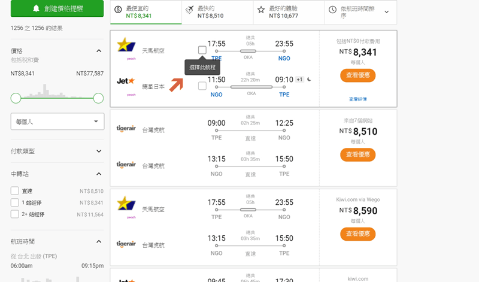Click 捷星日本 airline name

153,86
